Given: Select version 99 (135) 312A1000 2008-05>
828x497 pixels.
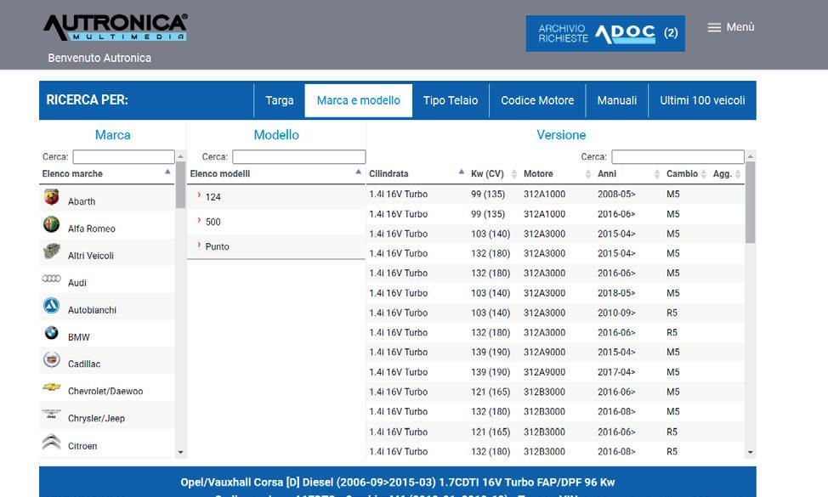Looking at the screenshot, I should tap(555, 195).
